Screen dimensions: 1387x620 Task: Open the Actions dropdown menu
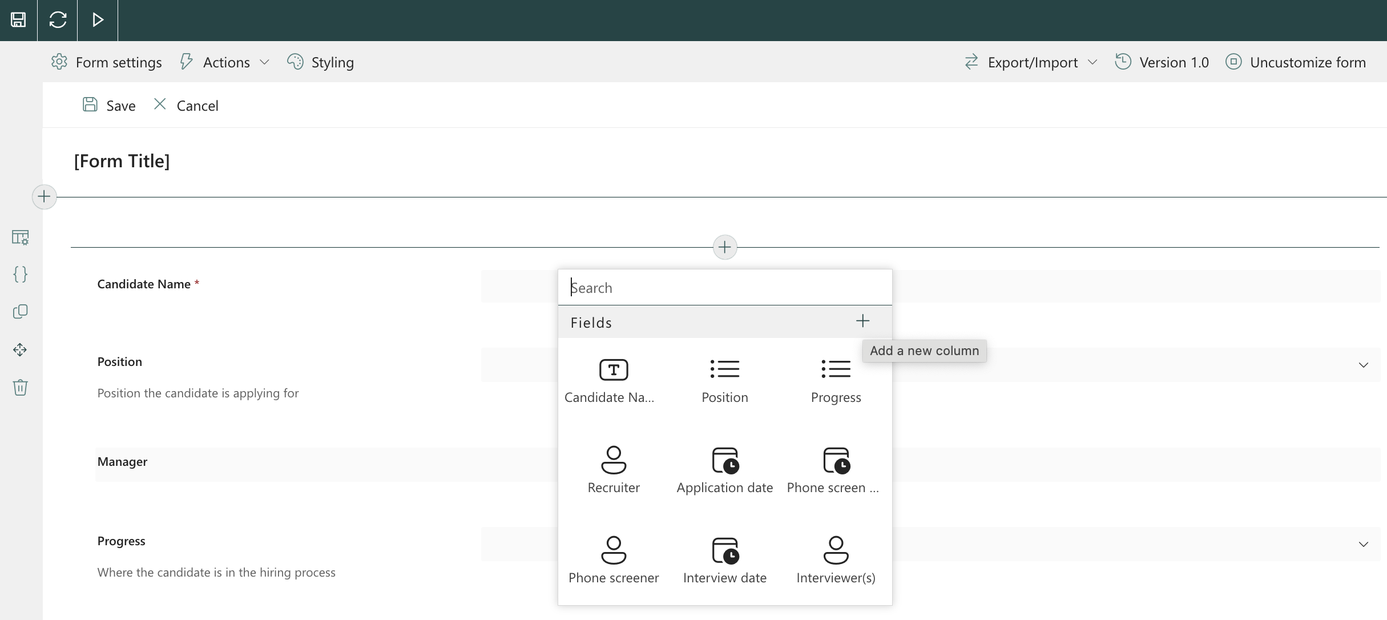224,62
